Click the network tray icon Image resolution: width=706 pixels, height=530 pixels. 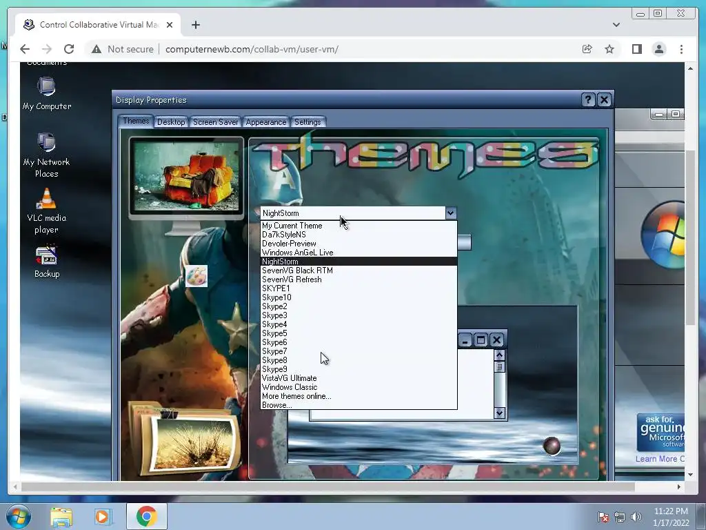pyautogui.click(x=620, y=517)
